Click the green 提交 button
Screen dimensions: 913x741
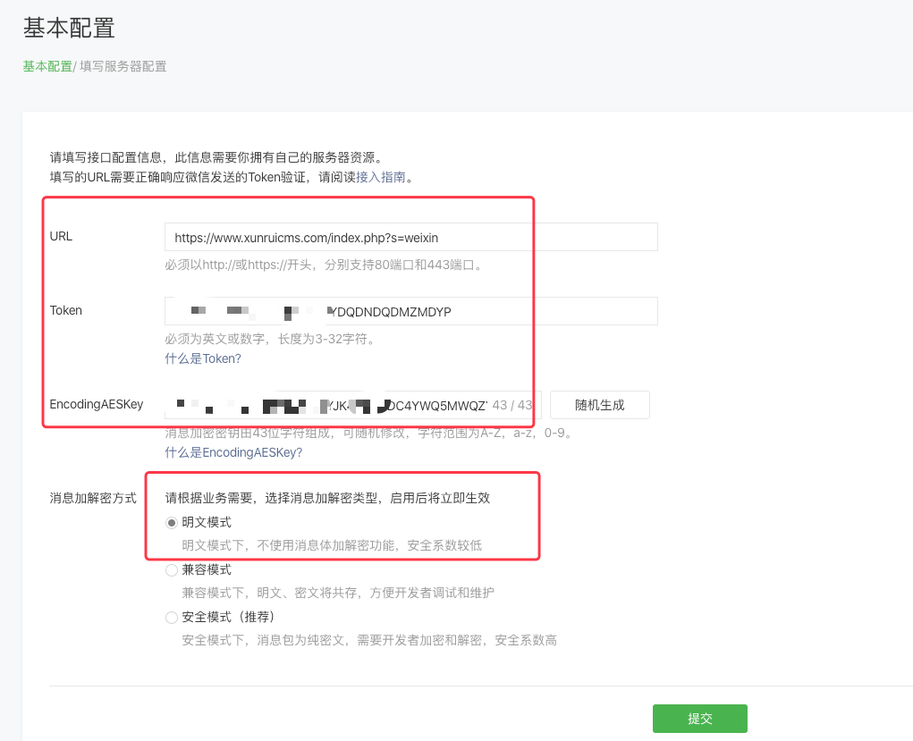pos(700,719)
